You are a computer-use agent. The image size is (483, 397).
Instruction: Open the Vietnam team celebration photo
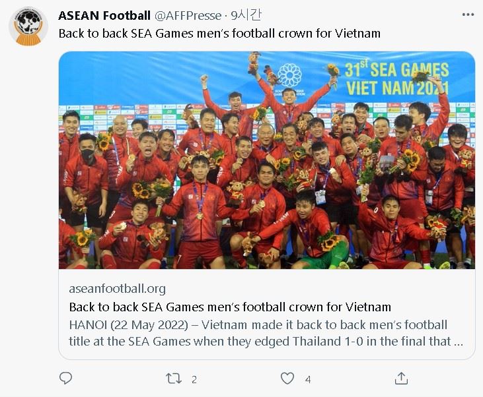267,160
